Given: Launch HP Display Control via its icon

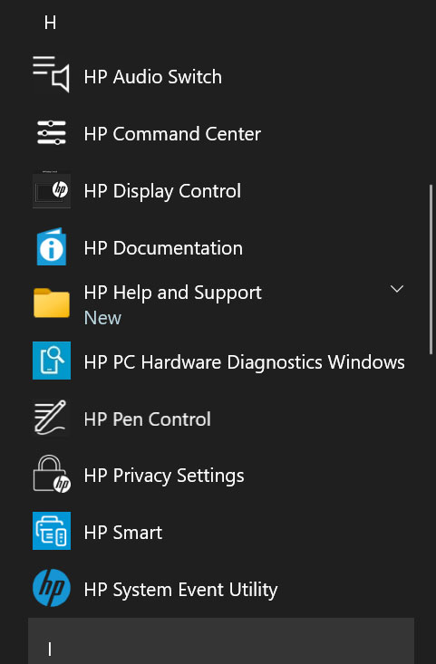Looking at the screenshot, I should click(52, 189).
